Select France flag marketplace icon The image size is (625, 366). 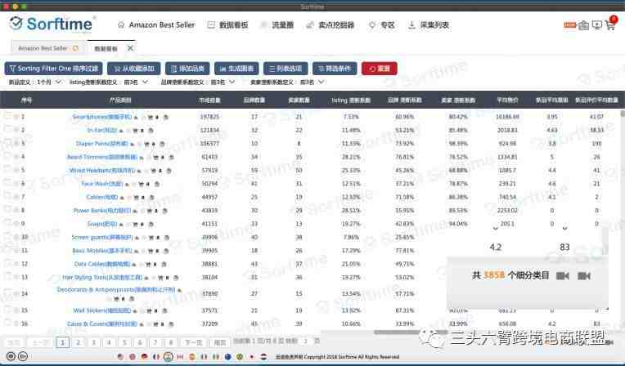pos(156,356)
